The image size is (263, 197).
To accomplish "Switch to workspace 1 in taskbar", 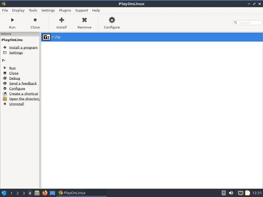I will tap(11, 193).
